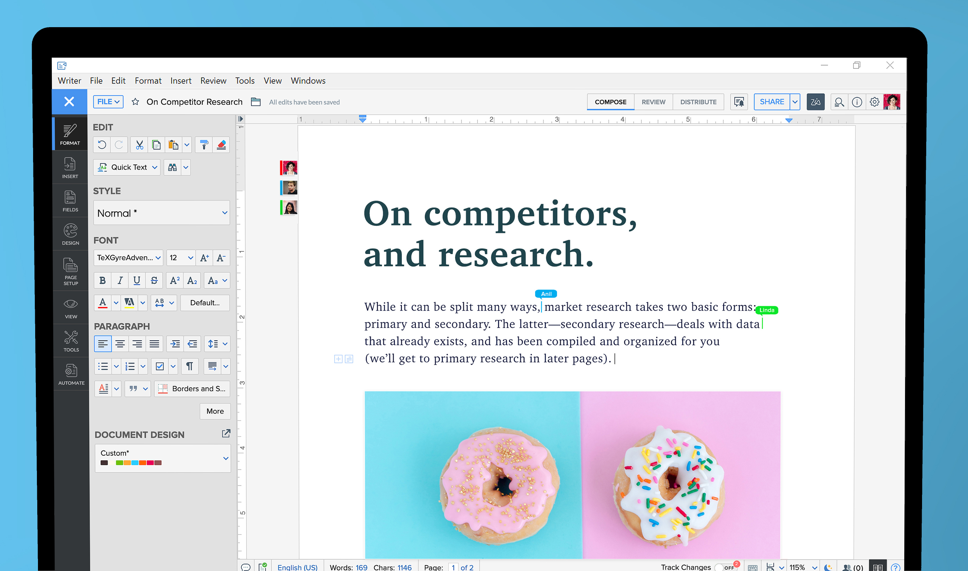This screenshot has height=571, width=968.
Task: Click the page number input field
Action: pyautogui.click(x=453, y=567)
